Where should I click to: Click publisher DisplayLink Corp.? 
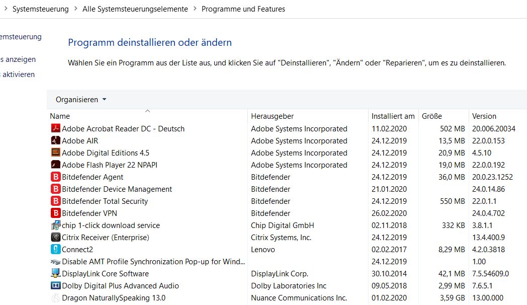[x=280, y=274]
